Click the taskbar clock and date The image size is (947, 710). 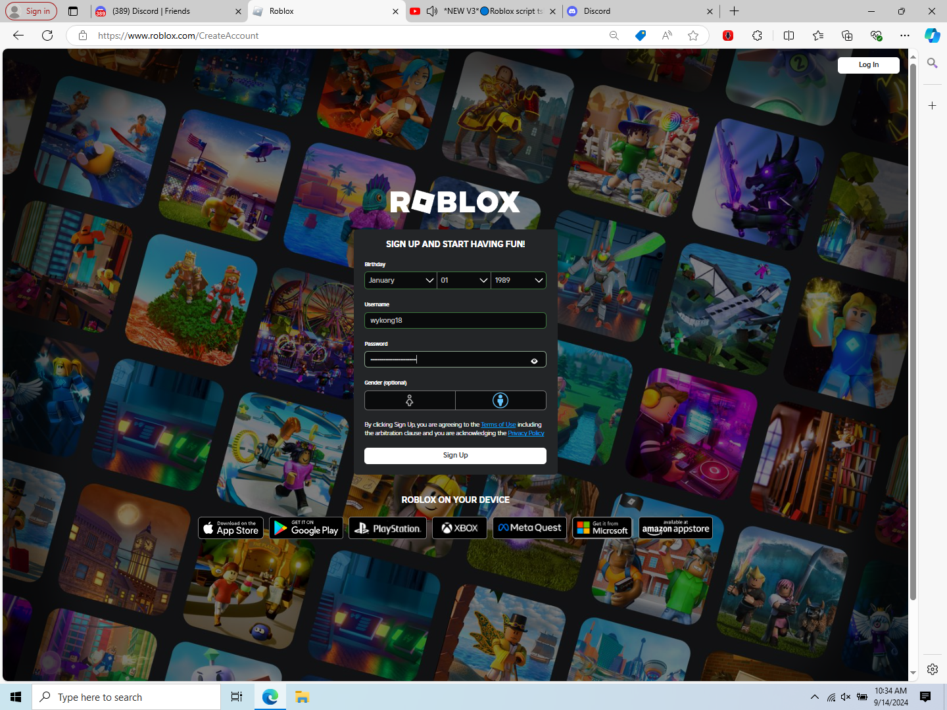coord(890,697)
